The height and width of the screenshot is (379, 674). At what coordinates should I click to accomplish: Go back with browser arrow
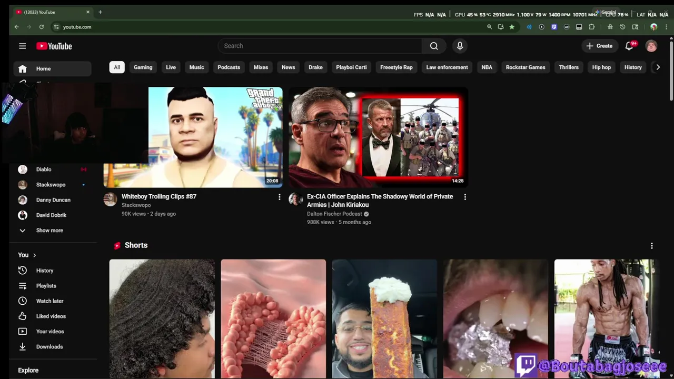(x=16, y=27)
